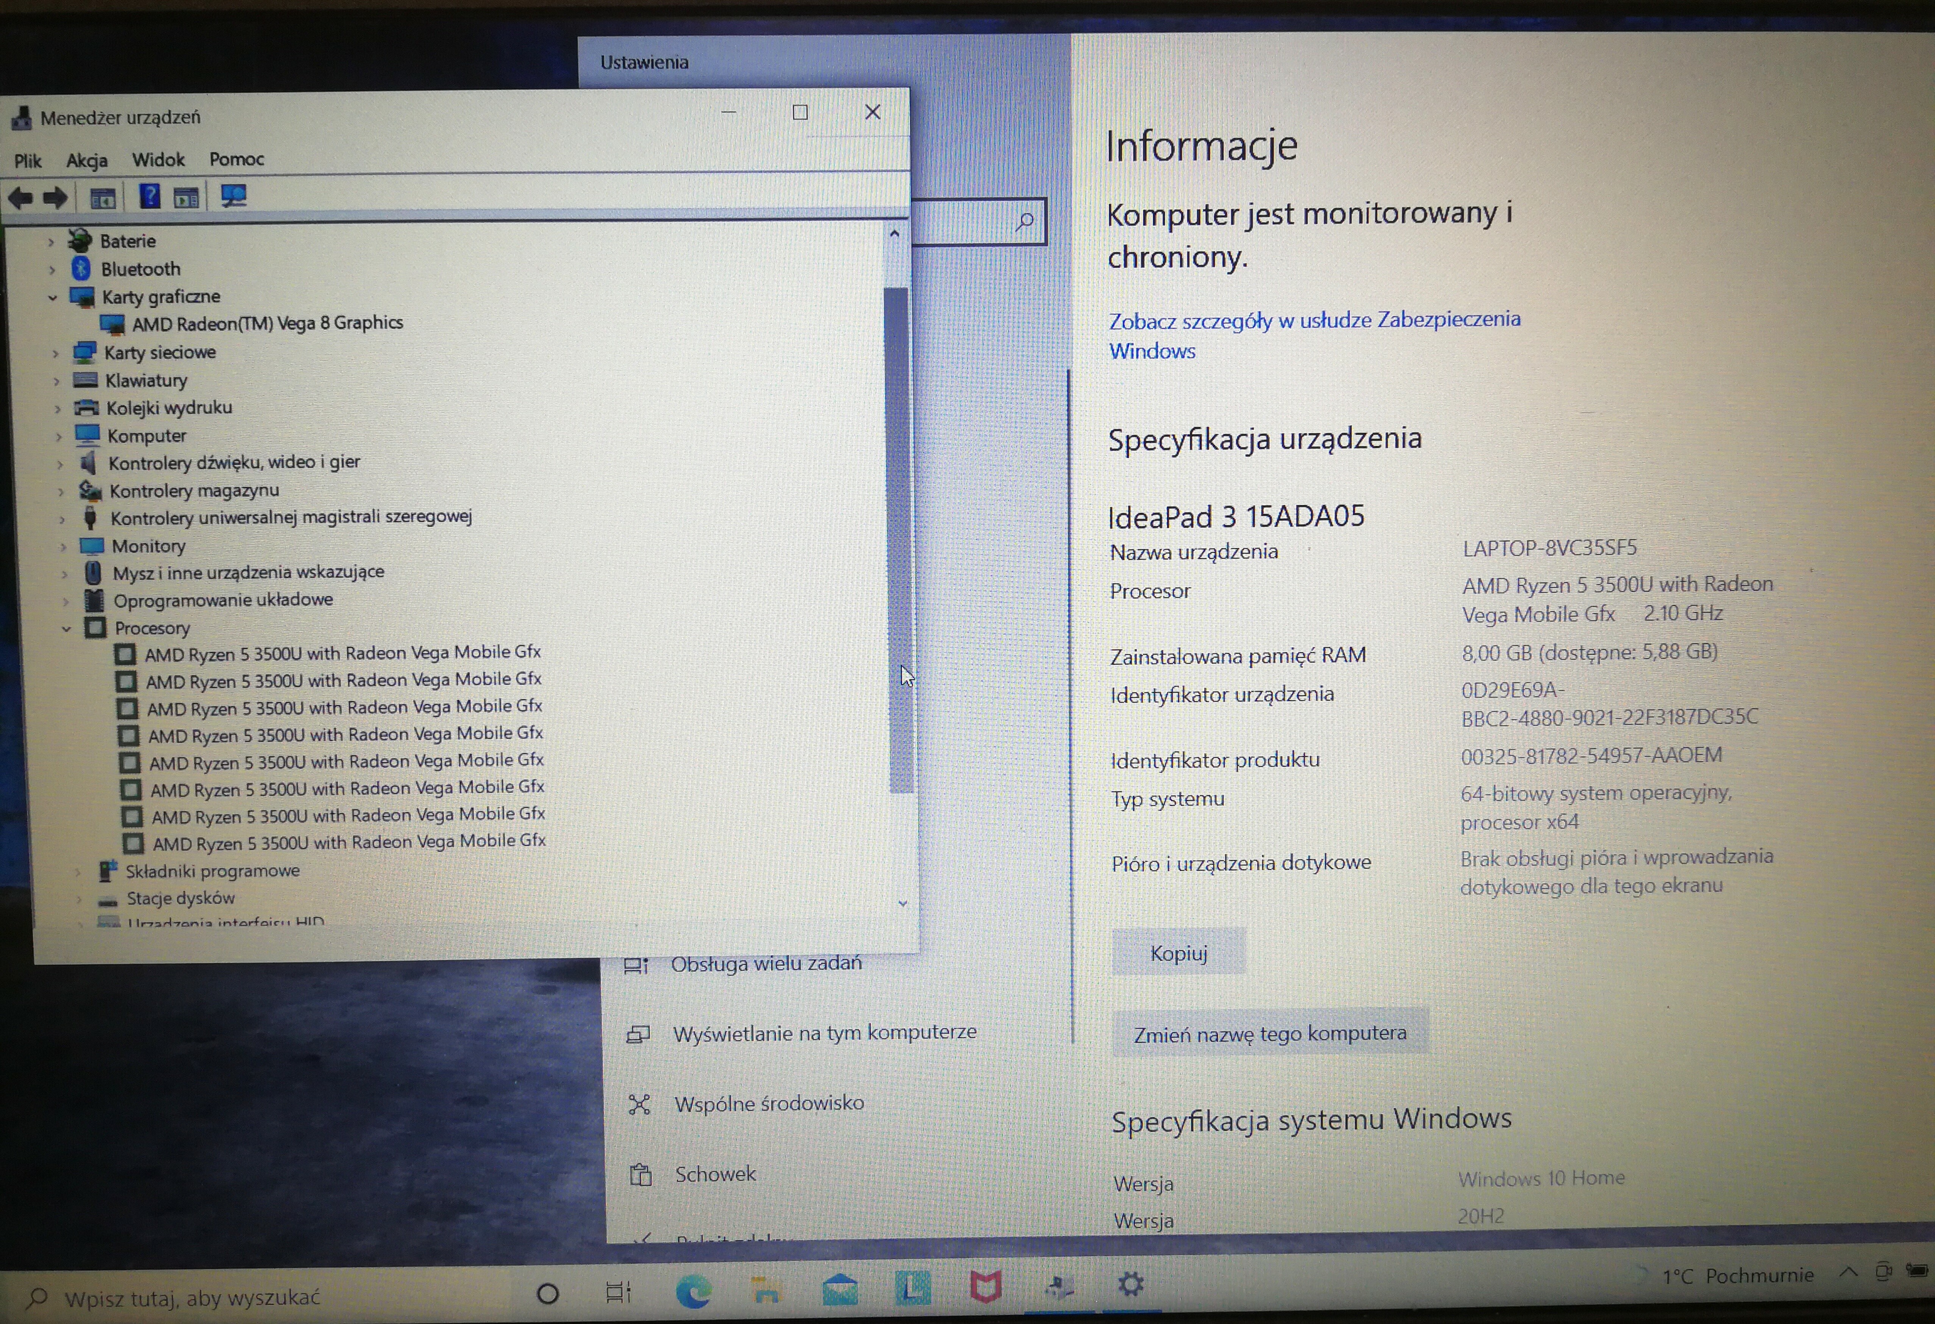Screen dimensions: 1935x1324
Task: Click the RAM value 8,00 GB
Action: point(1496,653)
